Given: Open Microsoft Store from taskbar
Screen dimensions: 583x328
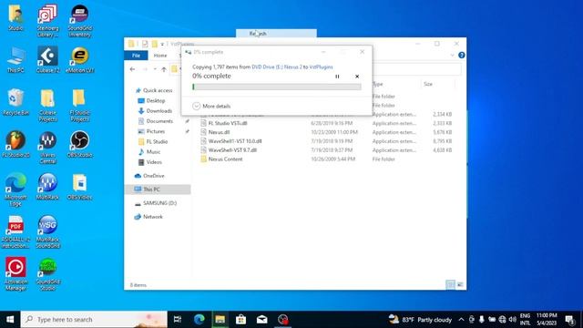Looking at the screenshot, I should pos(240,320).
